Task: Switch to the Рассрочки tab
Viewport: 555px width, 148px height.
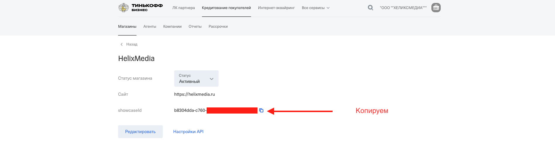Action: [x=218, y=27]
